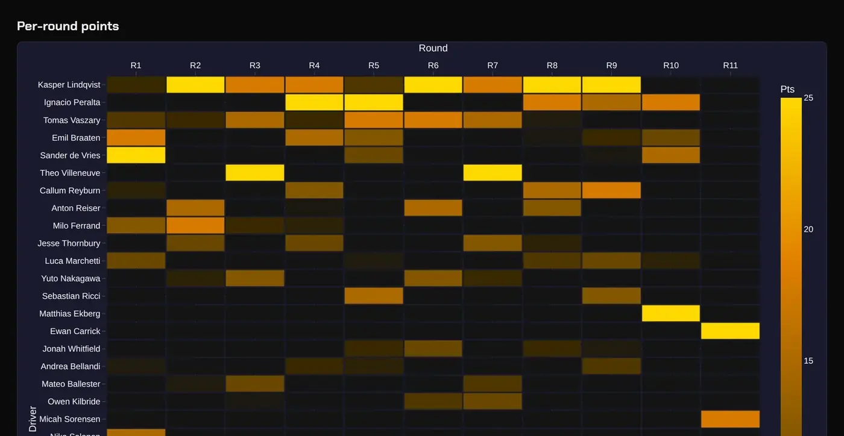844x436 pixels.
Task: Select the R10 column label
Action: click(671, 65)
